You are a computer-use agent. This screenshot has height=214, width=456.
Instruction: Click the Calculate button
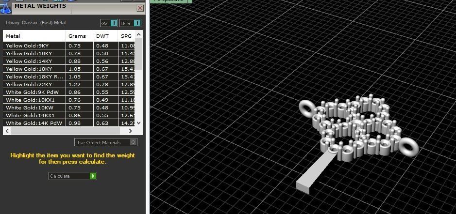72,176
